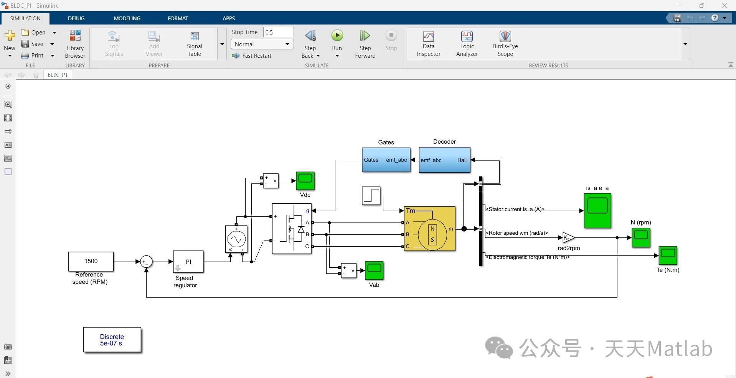Screen dimensions: 736x378
Task: Click Step Forward
Action: [365, 43]
